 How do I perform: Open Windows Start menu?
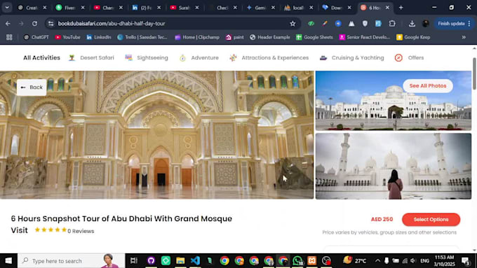click(x=8, y=261)
